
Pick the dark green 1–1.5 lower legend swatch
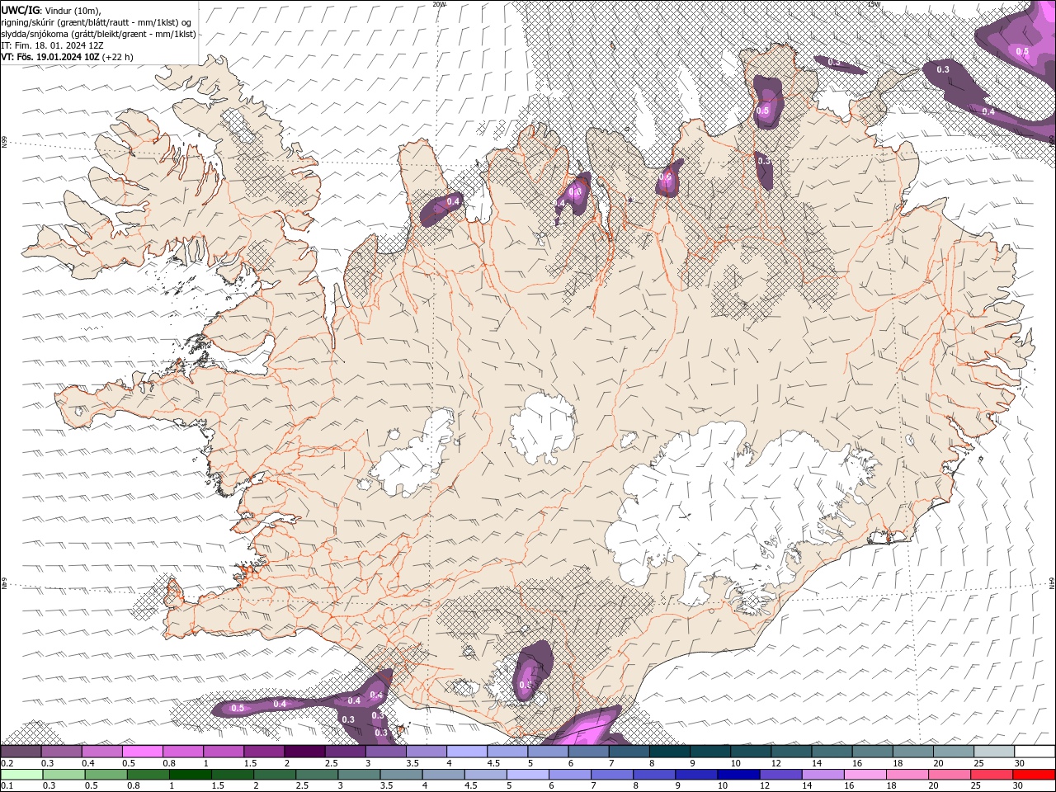[x=191, y=775]
